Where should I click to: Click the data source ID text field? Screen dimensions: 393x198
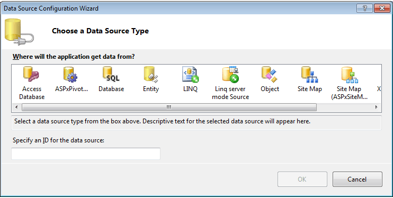(x=86, y=154)
